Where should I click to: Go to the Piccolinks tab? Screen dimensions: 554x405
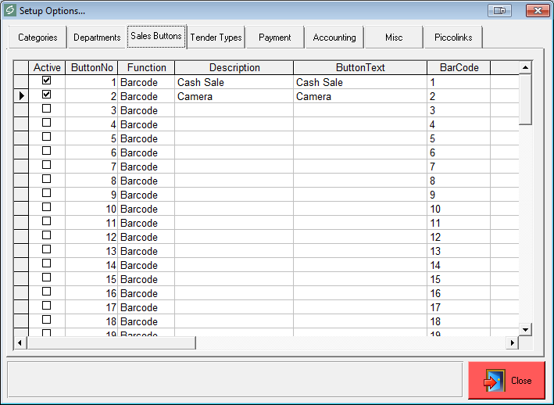pyautogui.click(x=453, y=38)
